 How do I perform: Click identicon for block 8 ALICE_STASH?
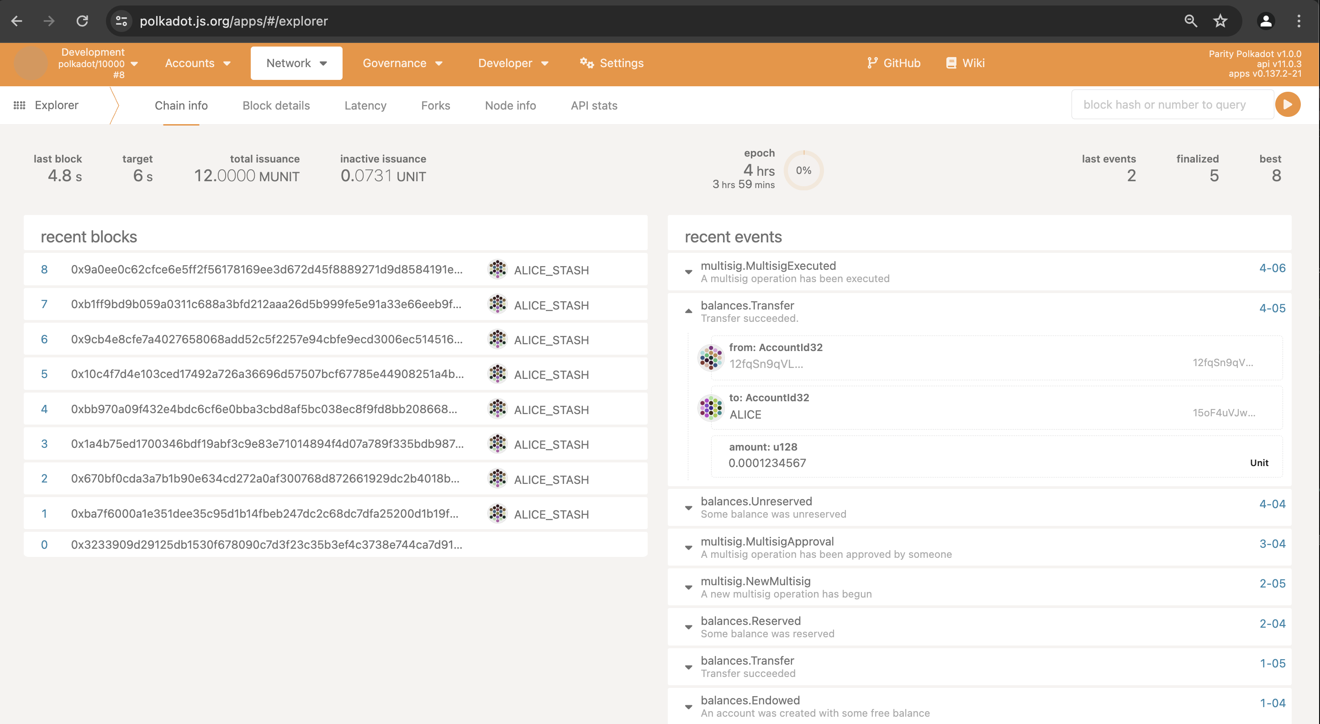[497, 269]
